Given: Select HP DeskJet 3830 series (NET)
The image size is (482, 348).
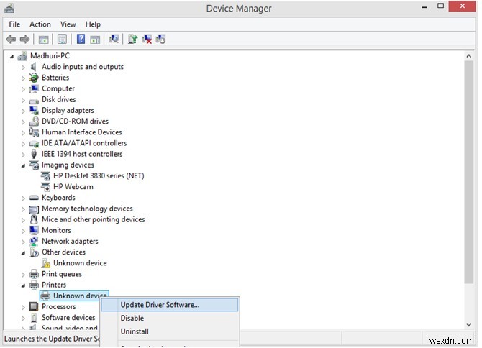Looking at the screenshot, I should pyautogui.click(x=94, y=176).
